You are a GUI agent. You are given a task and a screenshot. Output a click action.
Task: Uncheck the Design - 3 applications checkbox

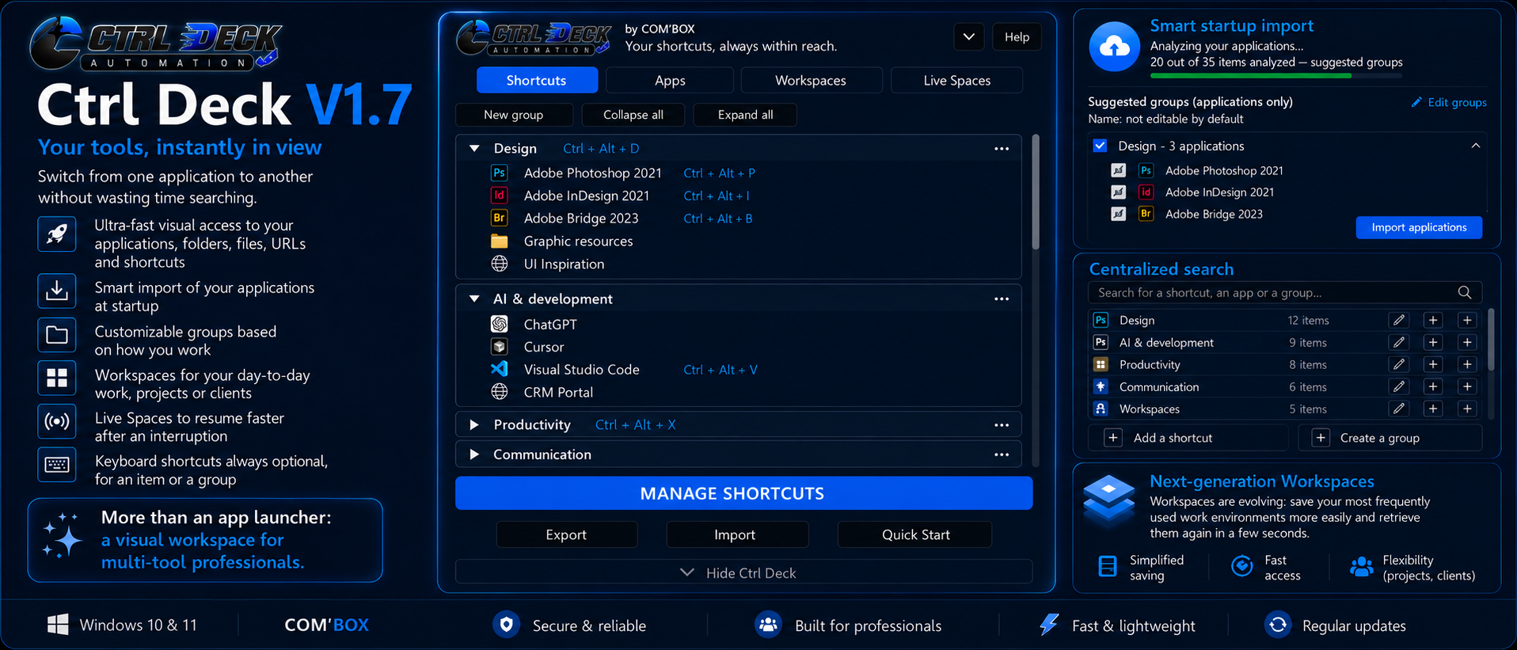pyautogui.click(x=1100, y=146)
